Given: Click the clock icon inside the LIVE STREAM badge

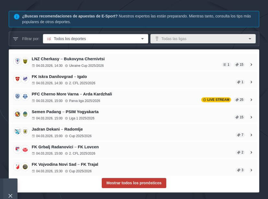Looking at the screenshot, I should pos(204,100).
